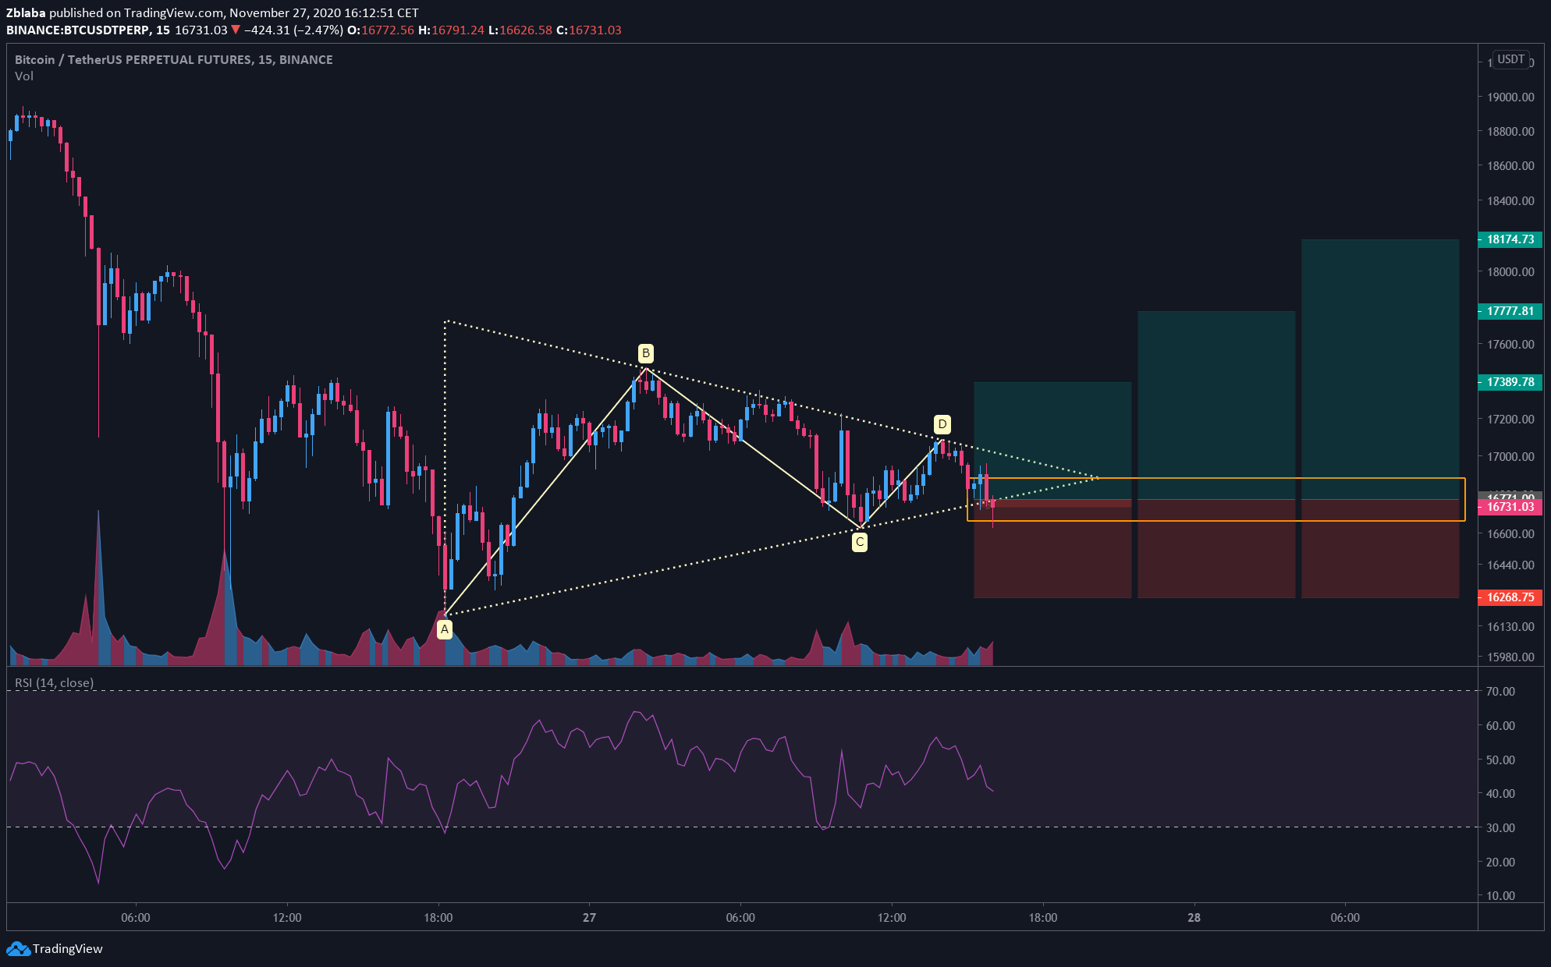Click the Vol indicator label
The height and width of the screenshot is (967, 1551).
click(24, 76)
